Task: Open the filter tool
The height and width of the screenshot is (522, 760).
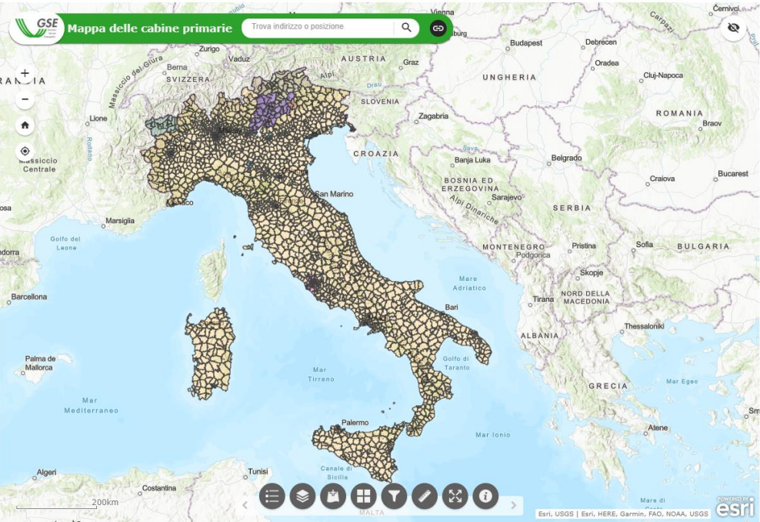Action: [394, 497]
